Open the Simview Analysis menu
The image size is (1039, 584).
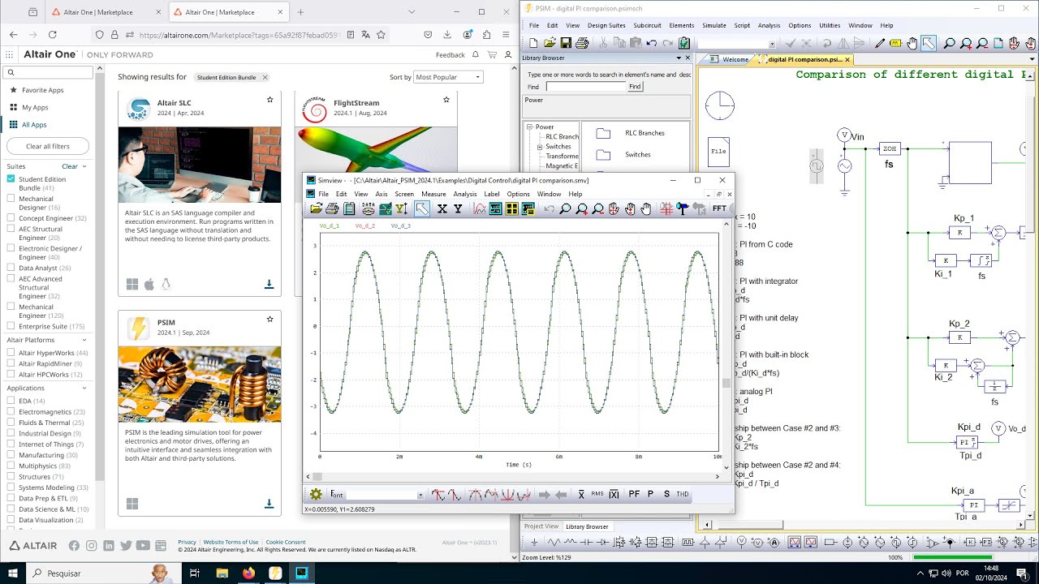[x=465, y=194]
